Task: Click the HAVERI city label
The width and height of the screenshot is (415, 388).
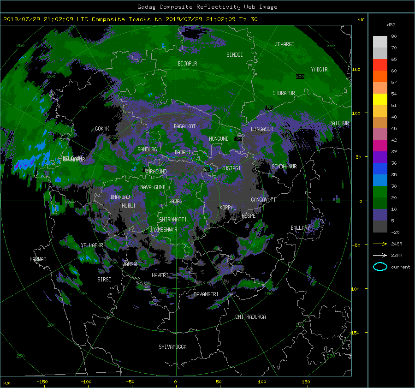Action: click(160, 275)
